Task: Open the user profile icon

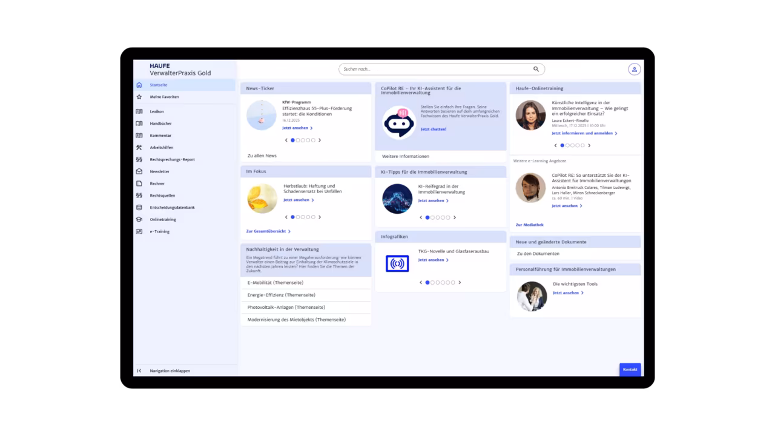Action: click(634, 69)
